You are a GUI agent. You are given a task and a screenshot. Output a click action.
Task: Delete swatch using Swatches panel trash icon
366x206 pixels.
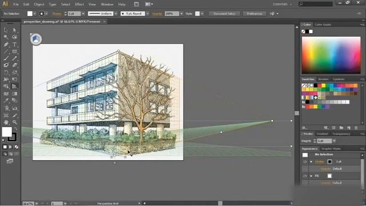tap(356, 128)
